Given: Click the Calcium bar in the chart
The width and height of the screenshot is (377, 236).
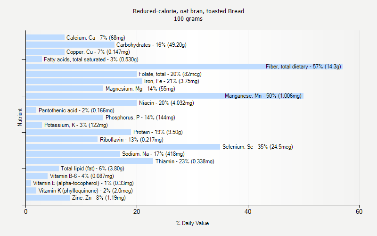Looking at the screenshot, I should [45, 37].
